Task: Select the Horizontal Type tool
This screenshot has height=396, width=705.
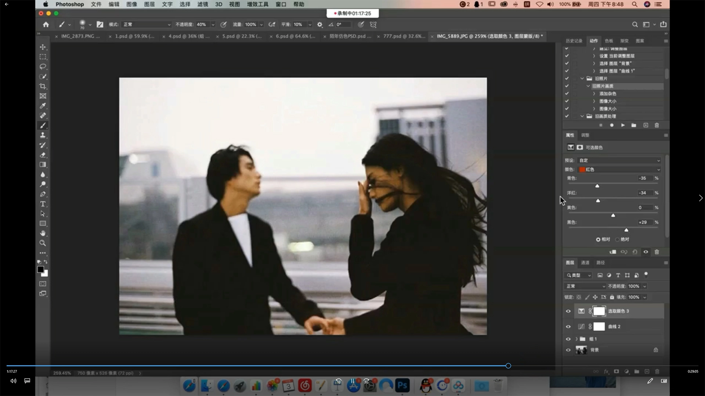Action: pos(43,204)
